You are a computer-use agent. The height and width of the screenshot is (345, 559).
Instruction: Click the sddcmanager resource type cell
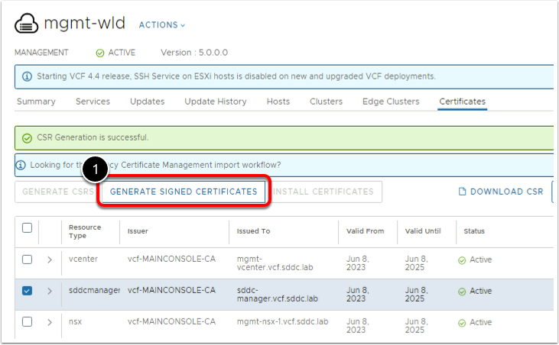[94, 290]
